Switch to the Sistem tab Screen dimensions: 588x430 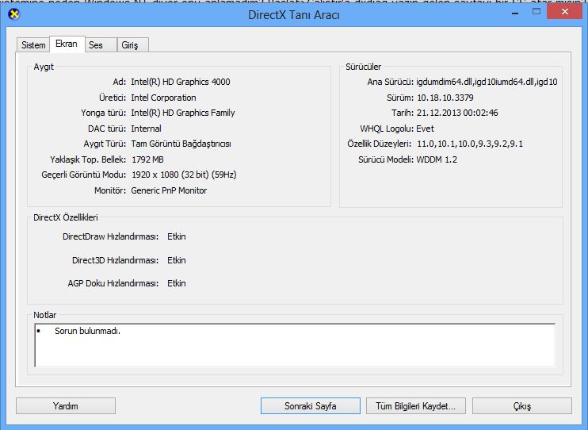click(33, 45)
